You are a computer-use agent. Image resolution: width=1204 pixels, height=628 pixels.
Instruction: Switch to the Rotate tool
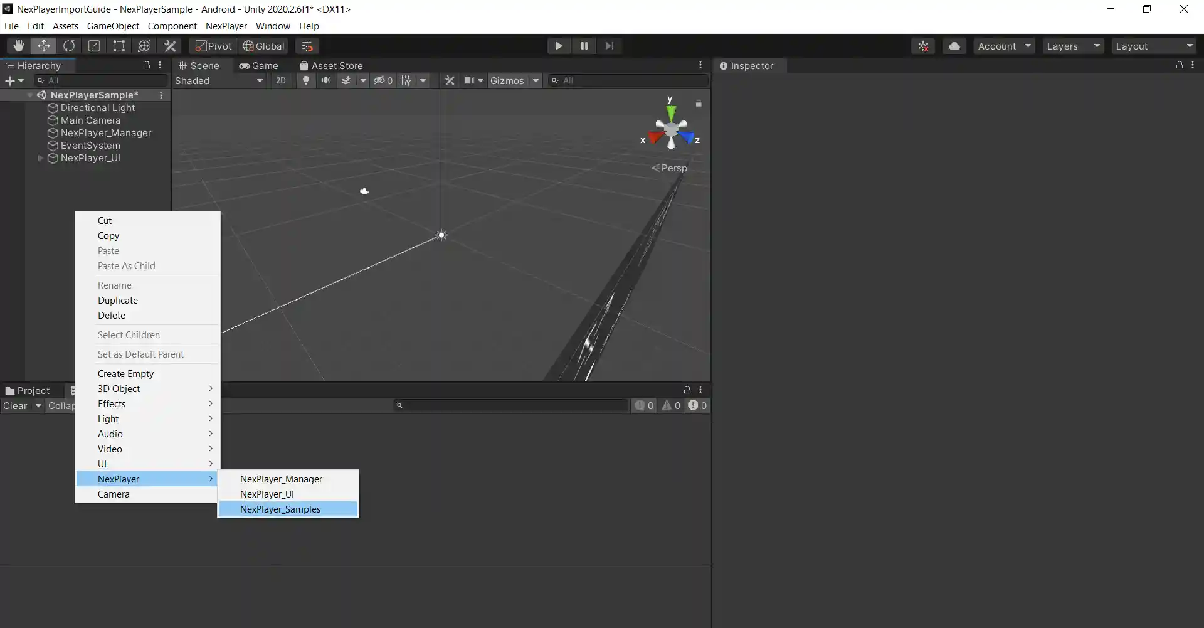(x=69, y=45)
